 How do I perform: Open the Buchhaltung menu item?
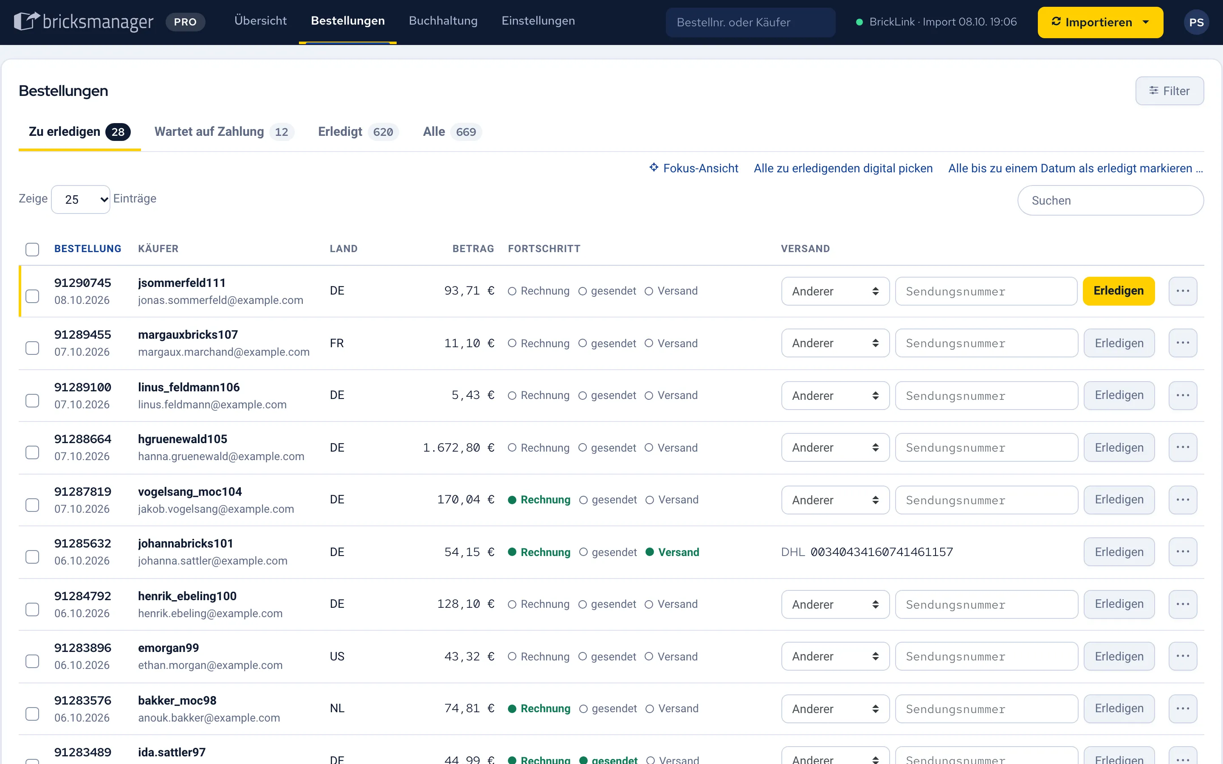point(443,21)
